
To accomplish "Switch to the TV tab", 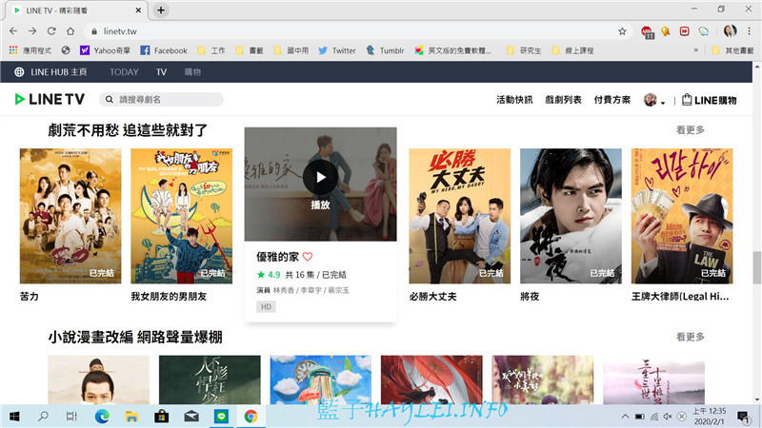I will (161, 72).
